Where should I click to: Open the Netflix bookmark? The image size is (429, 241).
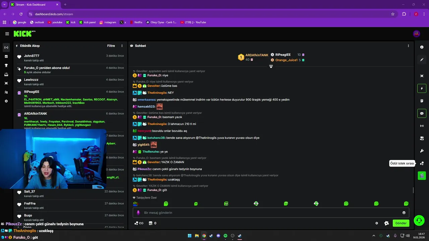click(136, 22)
